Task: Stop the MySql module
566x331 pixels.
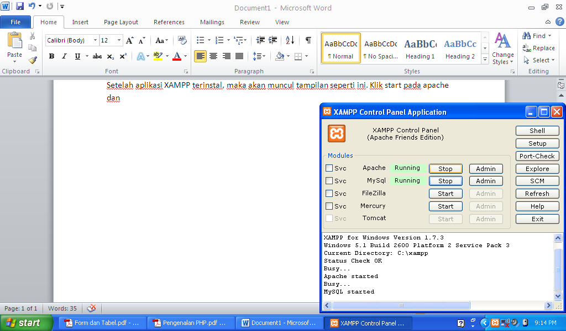Action: (446, 181)
